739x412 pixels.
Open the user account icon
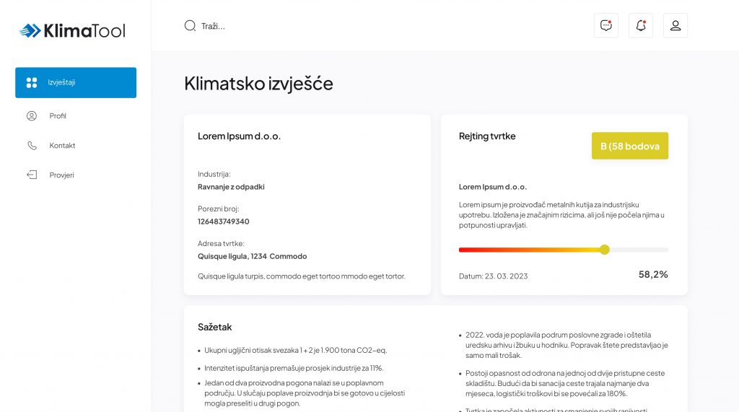click(x=675, y=26)
